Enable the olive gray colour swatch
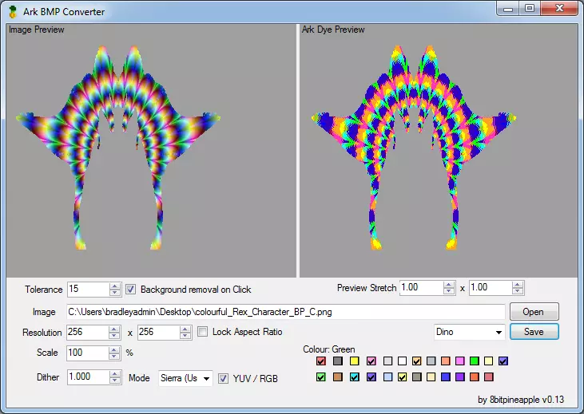The width and height of the screenshot is (584, 414). click(416, 377)
